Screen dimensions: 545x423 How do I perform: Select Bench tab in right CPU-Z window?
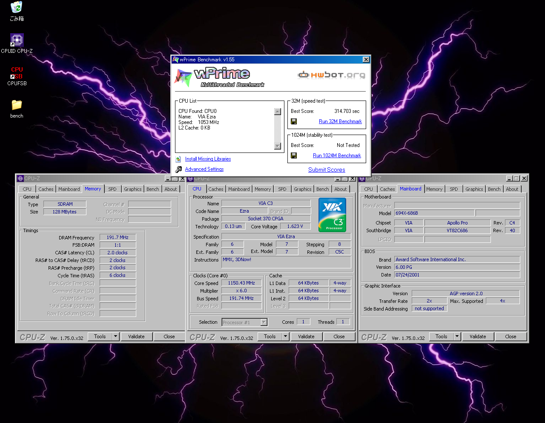(494, 189)
